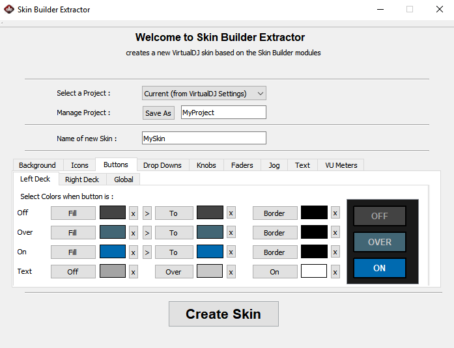
Task: Click the MyProject name field
Action: point(223,113)
